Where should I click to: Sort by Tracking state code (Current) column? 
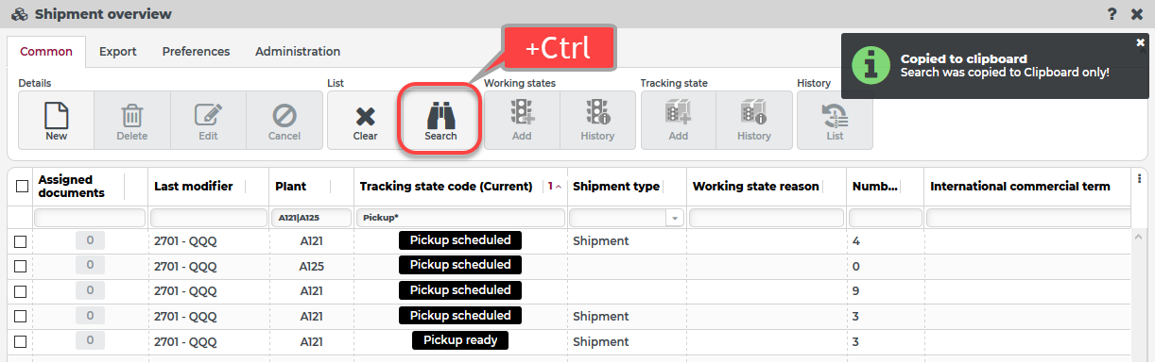(x=446, y=186)
